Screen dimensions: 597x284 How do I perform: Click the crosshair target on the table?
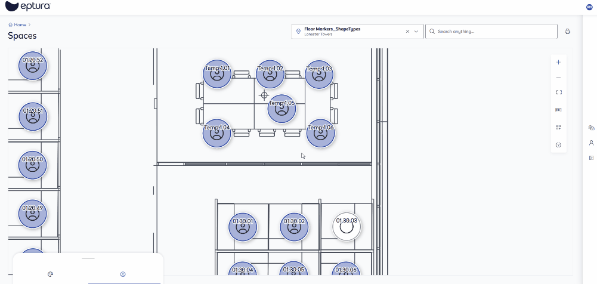[x=264, y=95]
